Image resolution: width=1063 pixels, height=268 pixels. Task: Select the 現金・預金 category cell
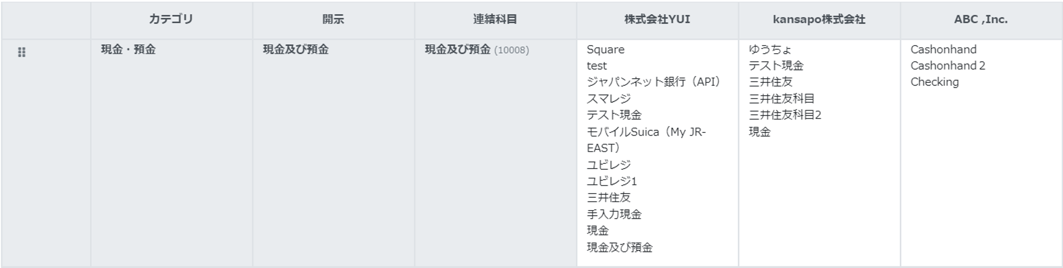click(x=129, y=49)
